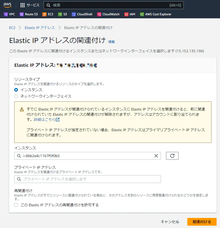Open the 詳細はこちら link
This screenshot has width=220, height=228.
45,120
